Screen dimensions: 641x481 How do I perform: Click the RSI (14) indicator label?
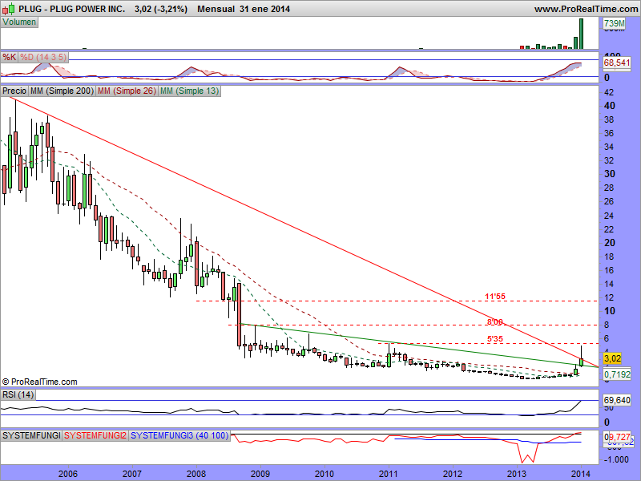tap(18, 394)
